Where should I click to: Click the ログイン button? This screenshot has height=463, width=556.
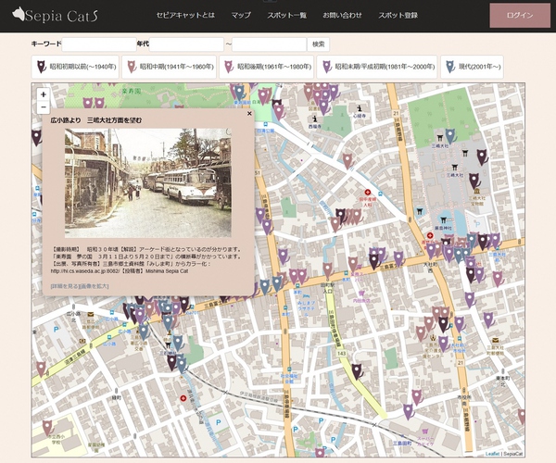tap(520, 16)
